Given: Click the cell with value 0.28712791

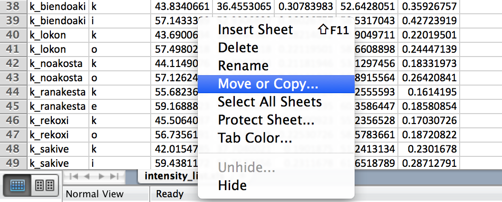Looking at the screenshot, I should pos(429,164).
